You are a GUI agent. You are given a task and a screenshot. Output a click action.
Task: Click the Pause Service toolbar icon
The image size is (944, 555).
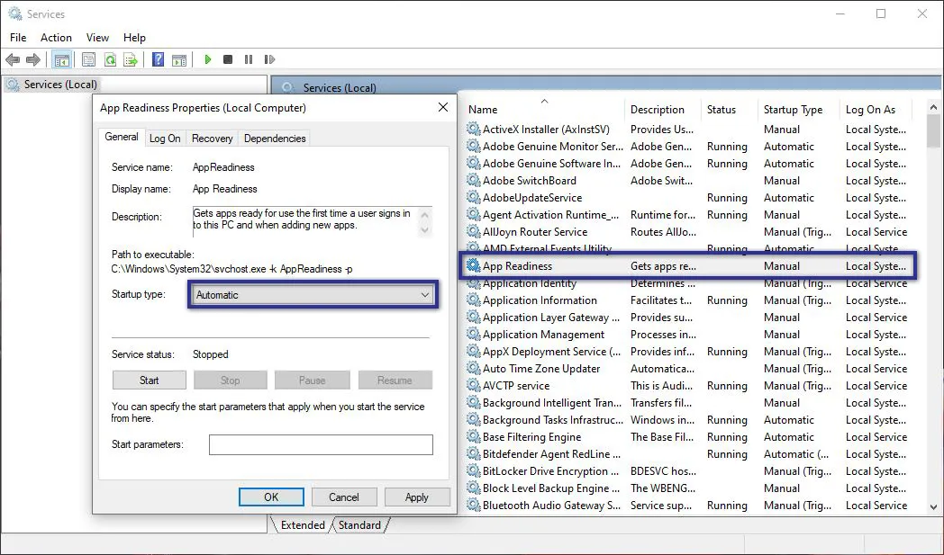pyautogui.click(x=248, y=59)
